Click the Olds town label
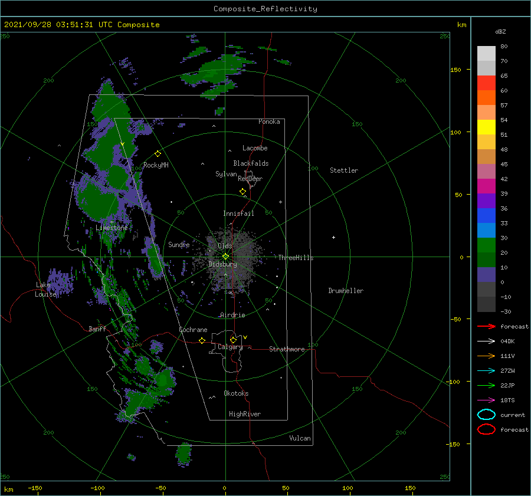 click(225, 246)
